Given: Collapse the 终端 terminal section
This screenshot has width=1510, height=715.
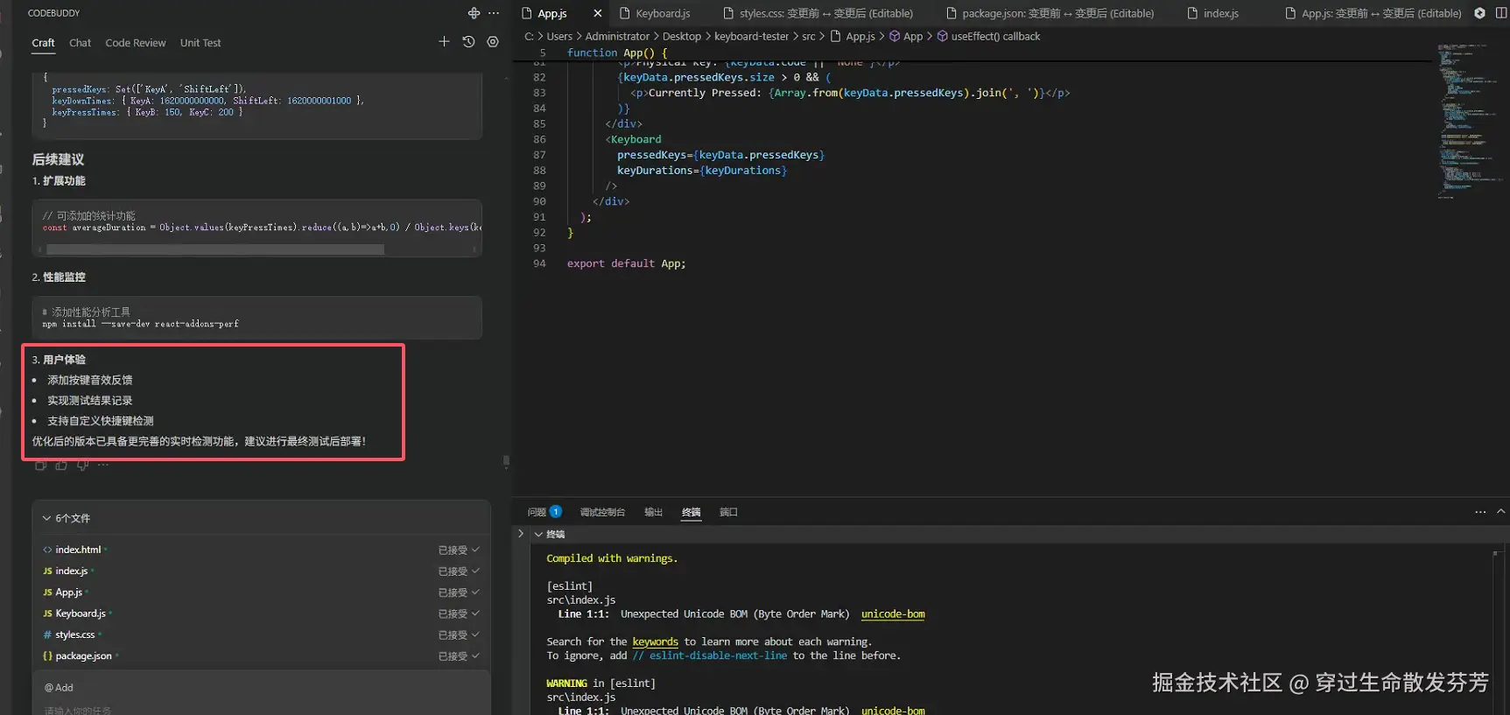Looking at the screenshot, I should tap(538, 534).
